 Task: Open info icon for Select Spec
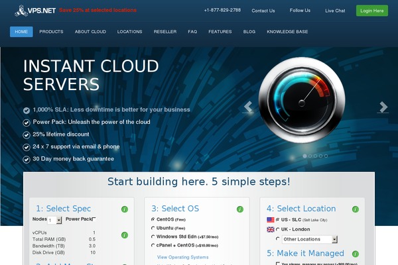coord(125,209)
